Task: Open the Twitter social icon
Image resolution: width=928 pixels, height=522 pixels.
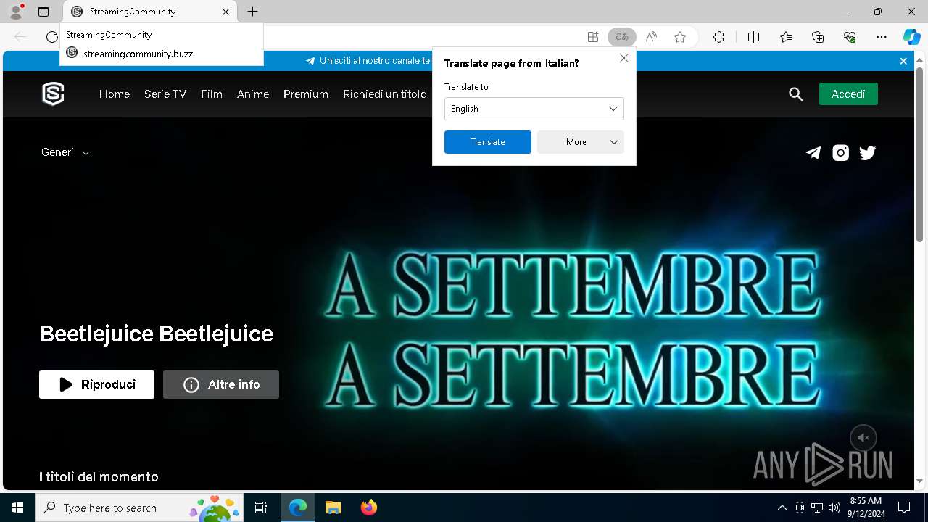Action: coord(867,152)
